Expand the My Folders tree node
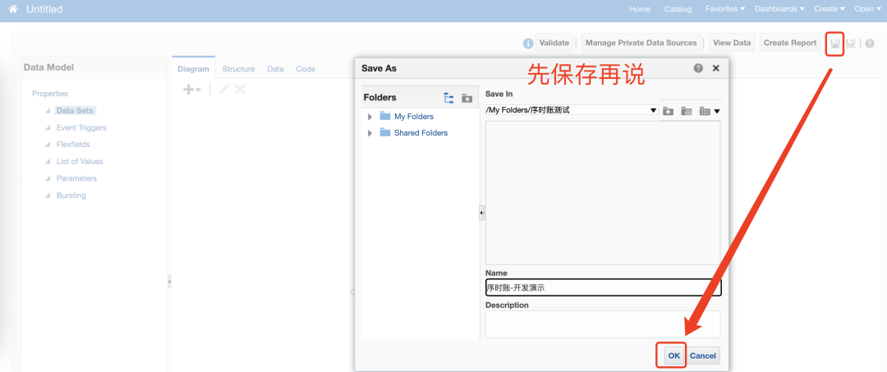 coord(370,117)
